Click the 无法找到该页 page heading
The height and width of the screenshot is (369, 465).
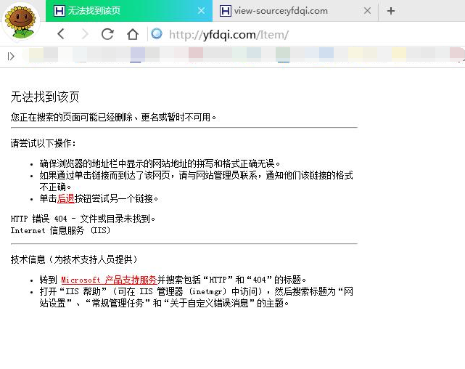pyautogui.click(x=45, y=97)
